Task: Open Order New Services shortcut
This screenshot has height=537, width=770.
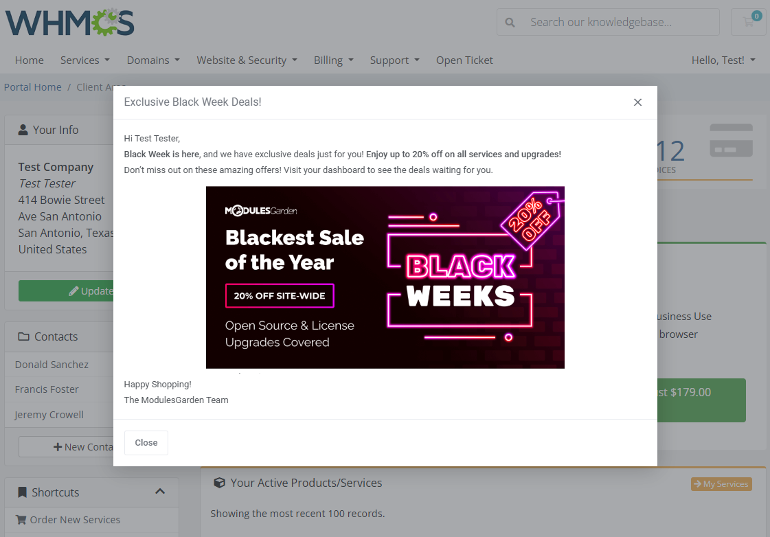Action: coord(68,520)
